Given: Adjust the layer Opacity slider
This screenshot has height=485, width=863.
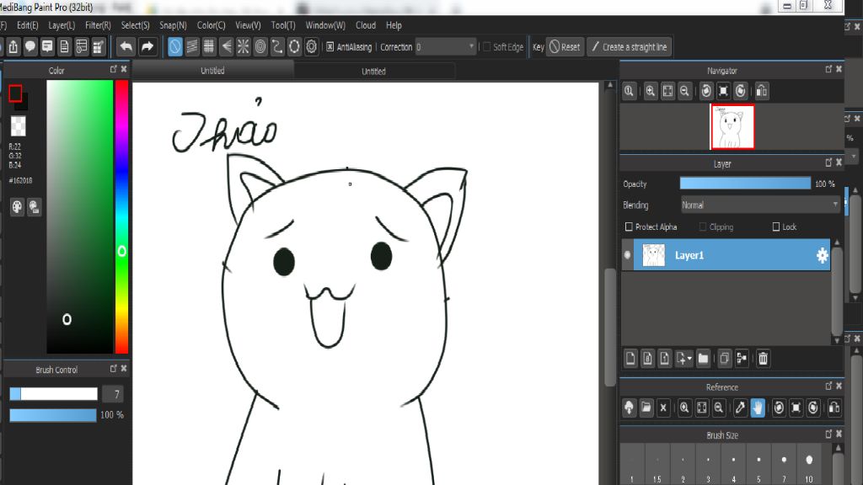Looking at the screenshot, I should click(745, 184).
